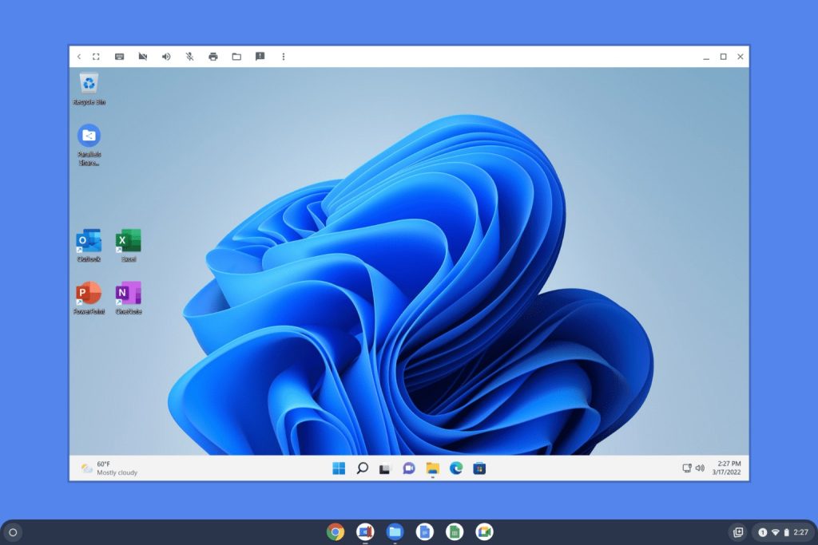Close the Parallels window
Image resolution: width=818 pixels, height=545 pixels.
pos(741,57)
